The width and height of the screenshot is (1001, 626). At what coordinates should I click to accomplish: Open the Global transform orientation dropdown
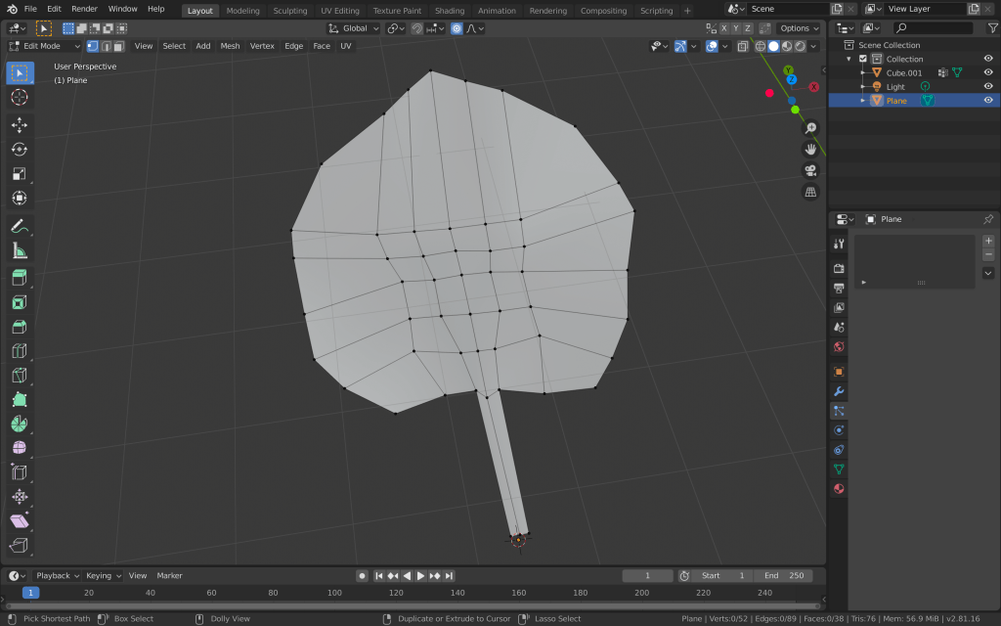tap(353, 28)
